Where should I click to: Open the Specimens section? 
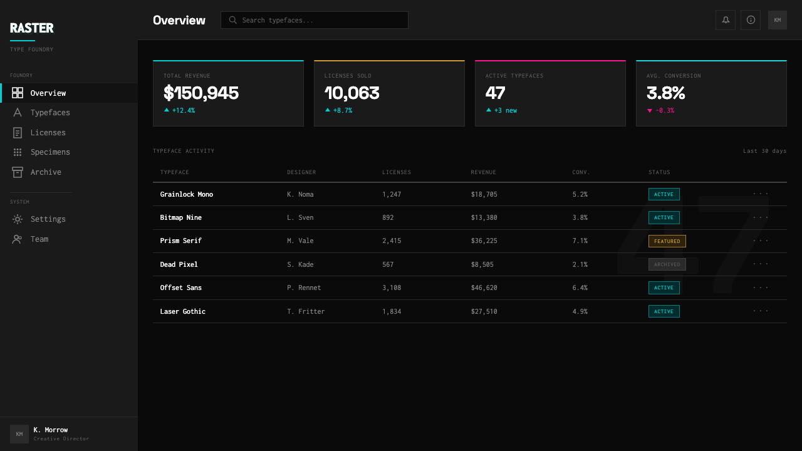[69, 152]
